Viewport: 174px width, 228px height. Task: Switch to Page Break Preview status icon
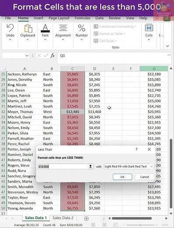click(115, 224)
